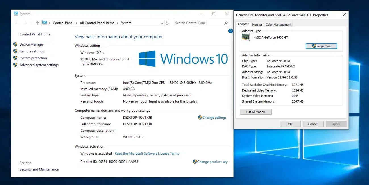
Task: Click the List All Modes button
Action: (x=255, y=112)
